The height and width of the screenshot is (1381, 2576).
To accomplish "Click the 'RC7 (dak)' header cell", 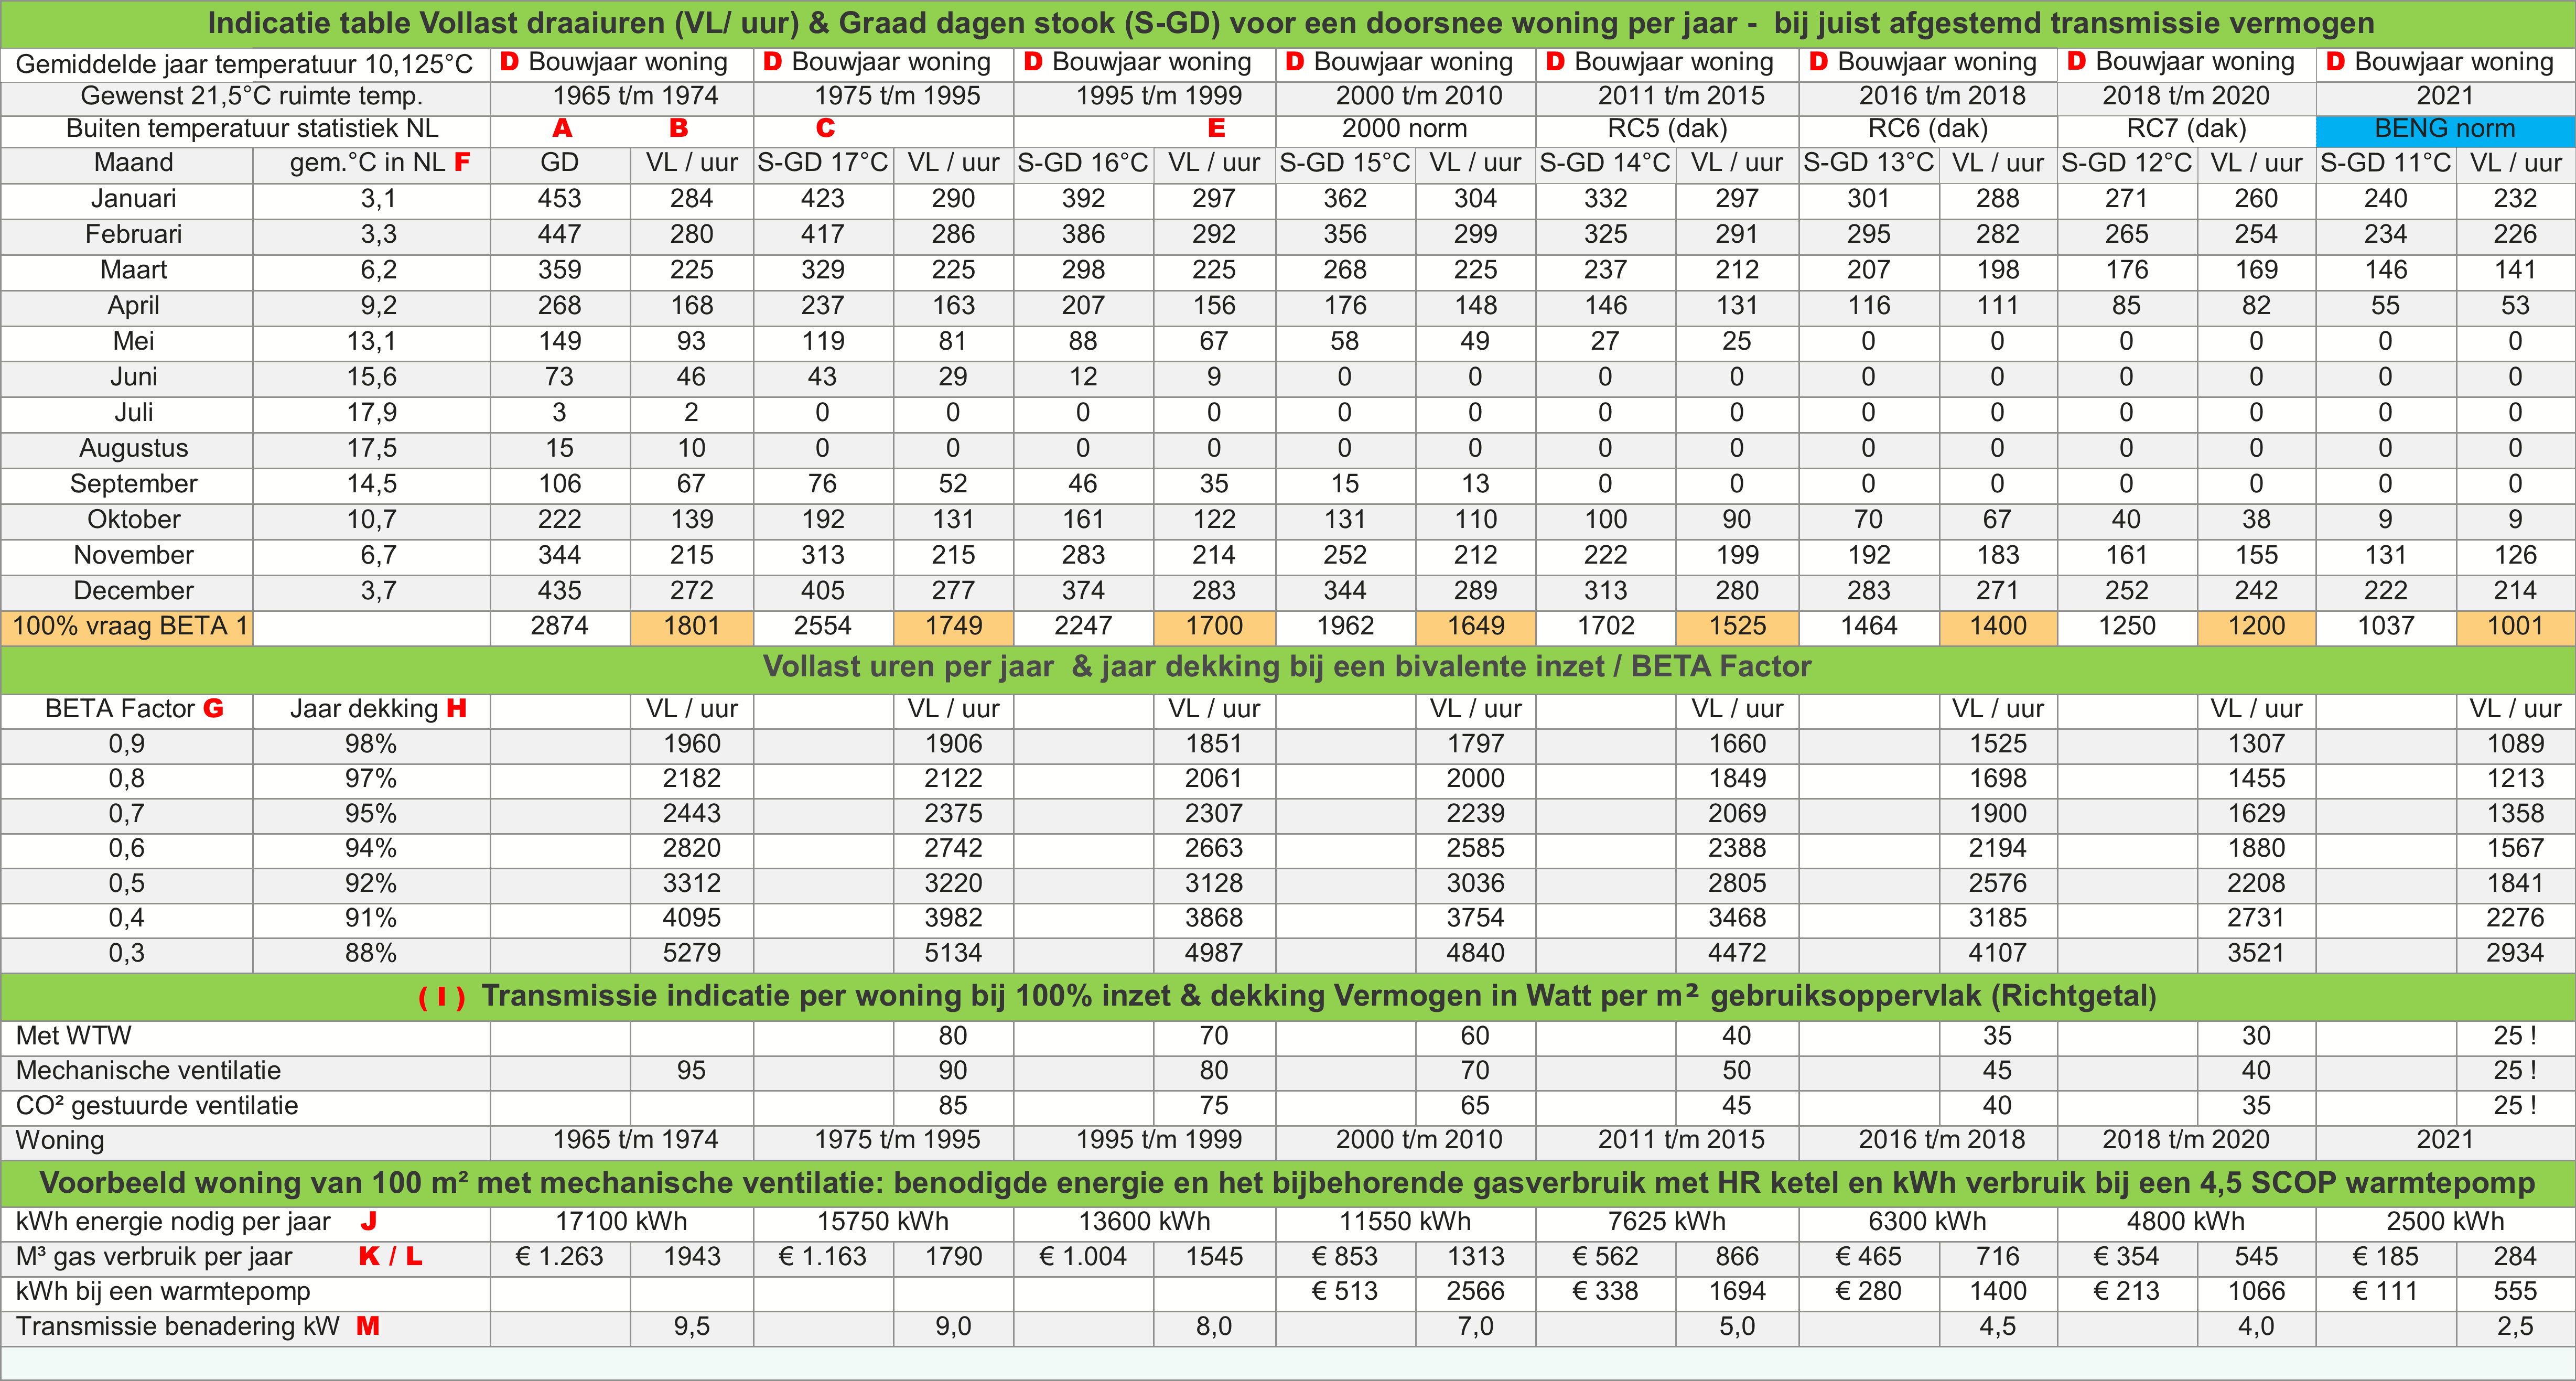I will click(2187, 130).
